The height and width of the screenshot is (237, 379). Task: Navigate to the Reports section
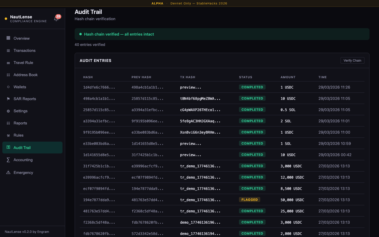[20, 123]
